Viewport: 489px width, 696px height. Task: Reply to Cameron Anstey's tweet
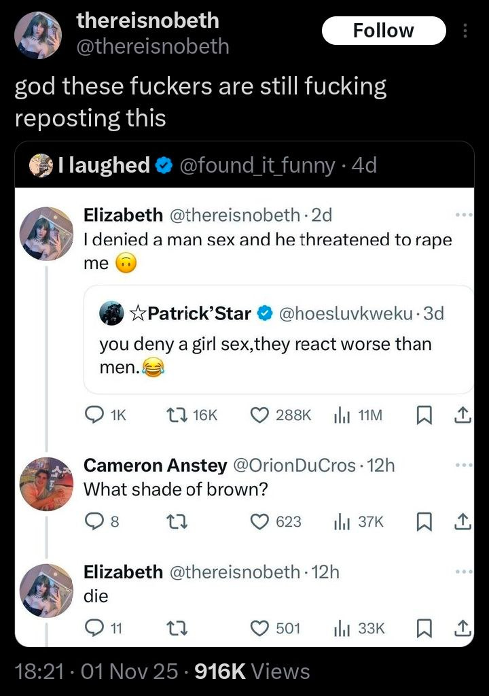tap(93, 522)
